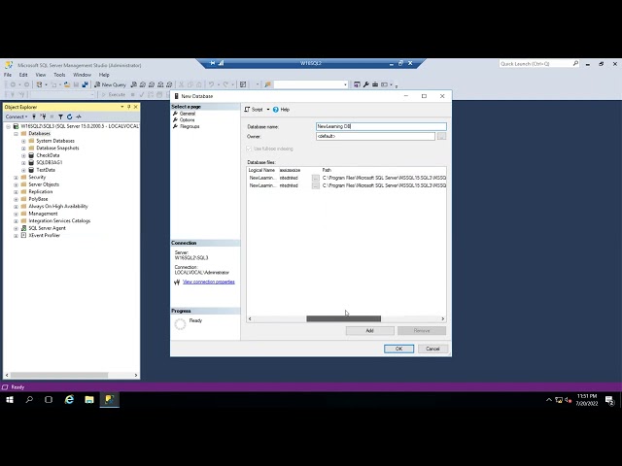The image size is (622, 466).
Task: Click the Windows Start button
Action: pyautogui.click(x=10, y=399)
